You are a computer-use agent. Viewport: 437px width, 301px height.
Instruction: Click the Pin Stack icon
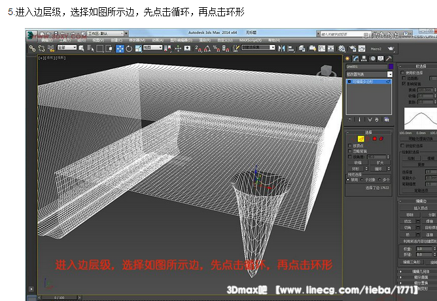(349, 119)
